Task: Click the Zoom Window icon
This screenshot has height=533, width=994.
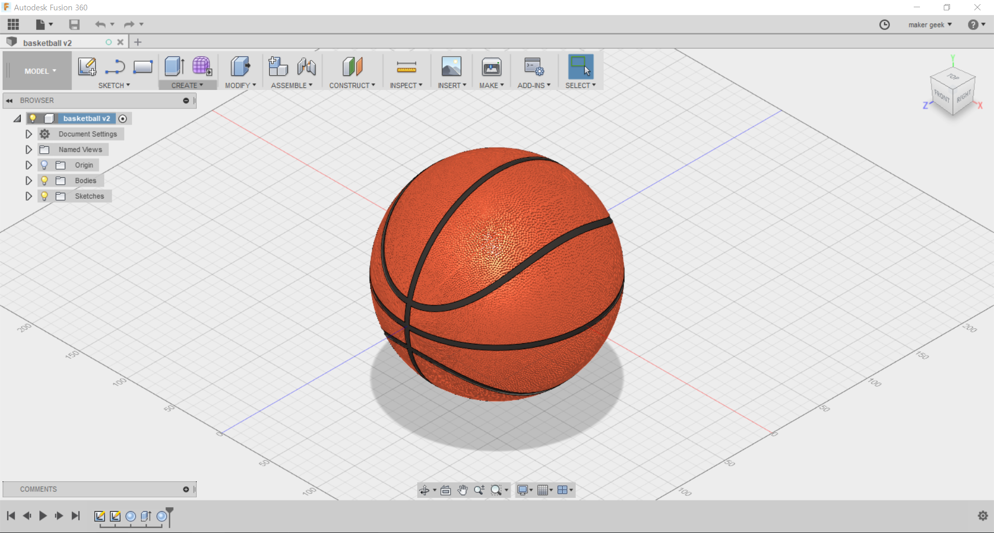Action: click(x=496, y=490)
